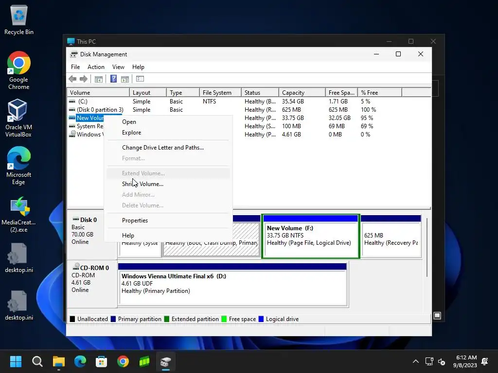This screenshot has height=373, width=498.
Task: Sort by the Layout column header
Action: [x=148, y=93]
